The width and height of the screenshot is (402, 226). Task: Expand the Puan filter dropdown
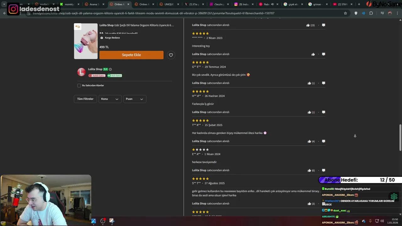point(135,99)
